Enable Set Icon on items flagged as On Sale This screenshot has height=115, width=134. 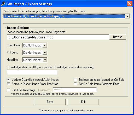(x=75, y=79)
